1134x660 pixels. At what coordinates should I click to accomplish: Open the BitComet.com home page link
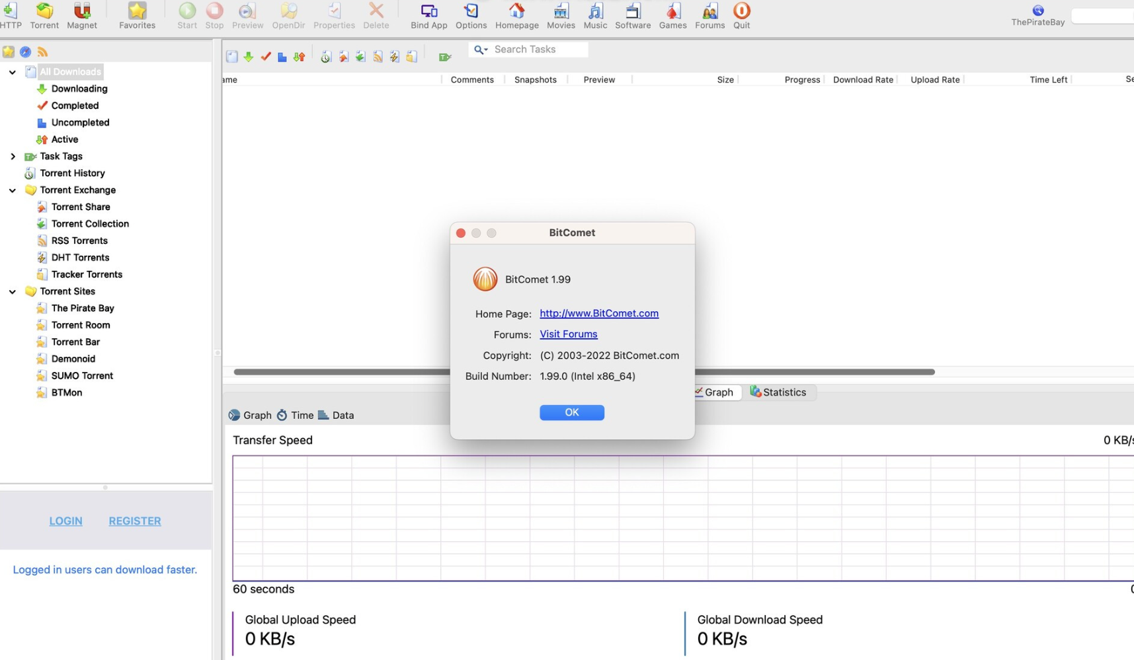pyautogui.click(x=598, y=314)
